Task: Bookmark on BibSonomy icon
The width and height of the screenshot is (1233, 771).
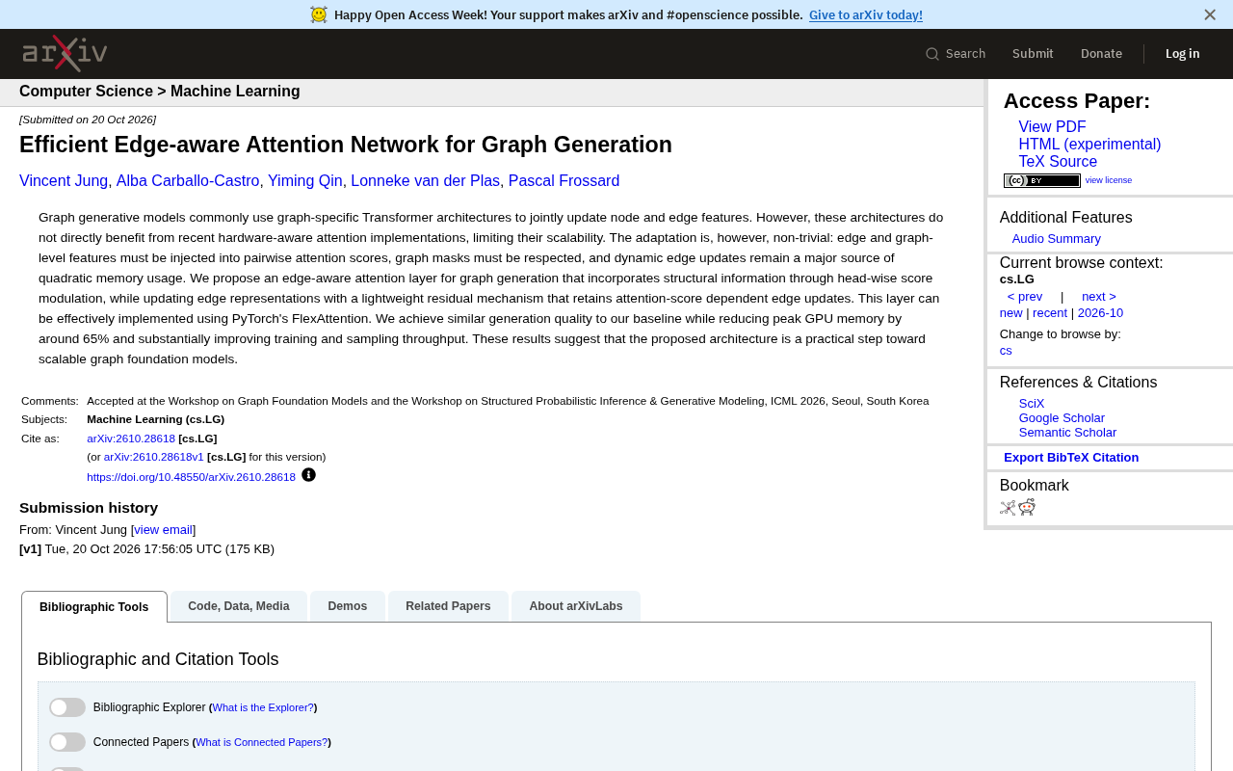Action: tap(1008, 508)
